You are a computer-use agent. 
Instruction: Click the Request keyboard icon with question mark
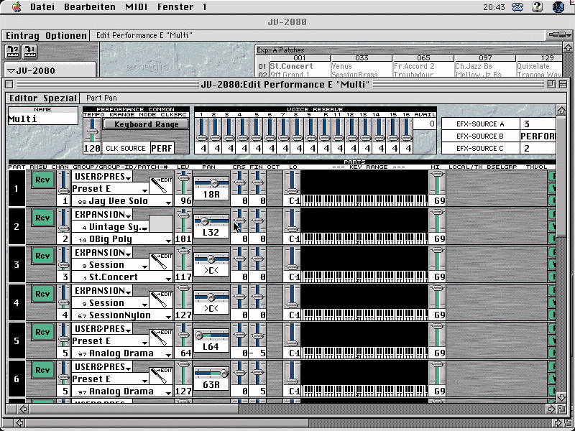pyautogui.click(x=13, y=52)
